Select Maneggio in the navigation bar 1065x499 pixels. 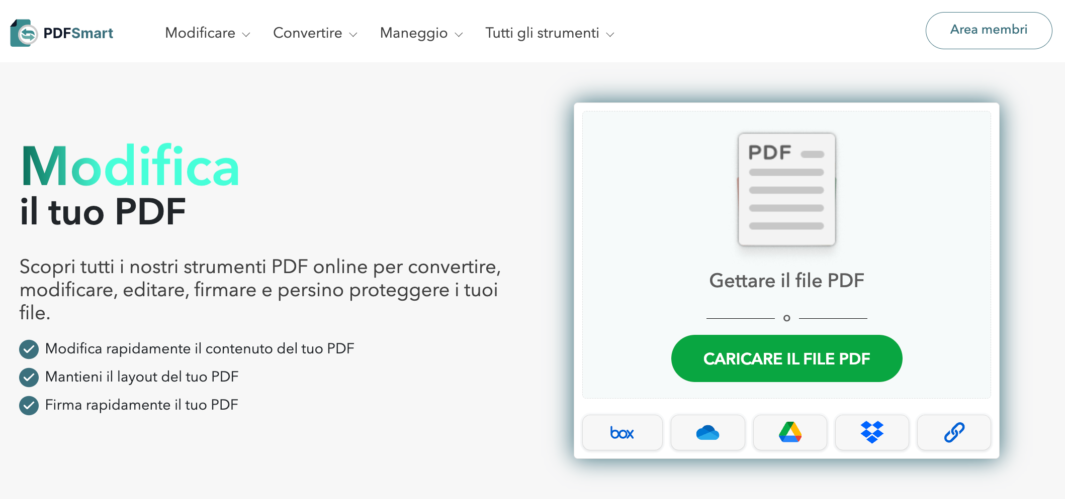414,33
